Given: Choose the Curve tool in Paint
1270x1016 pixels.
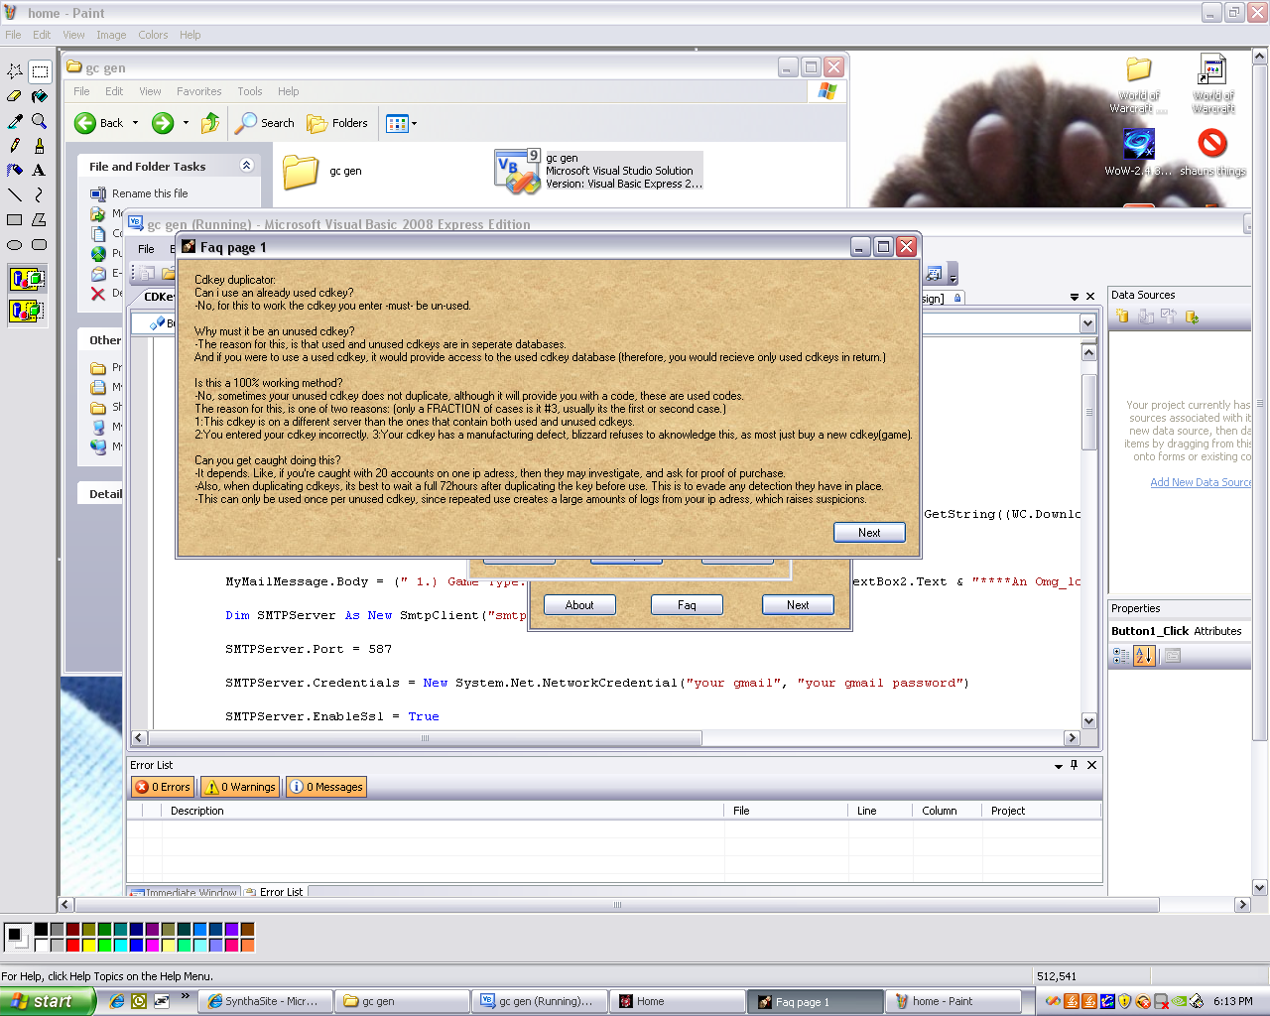Looking at the screenshot, I should (x=40, y=195).
